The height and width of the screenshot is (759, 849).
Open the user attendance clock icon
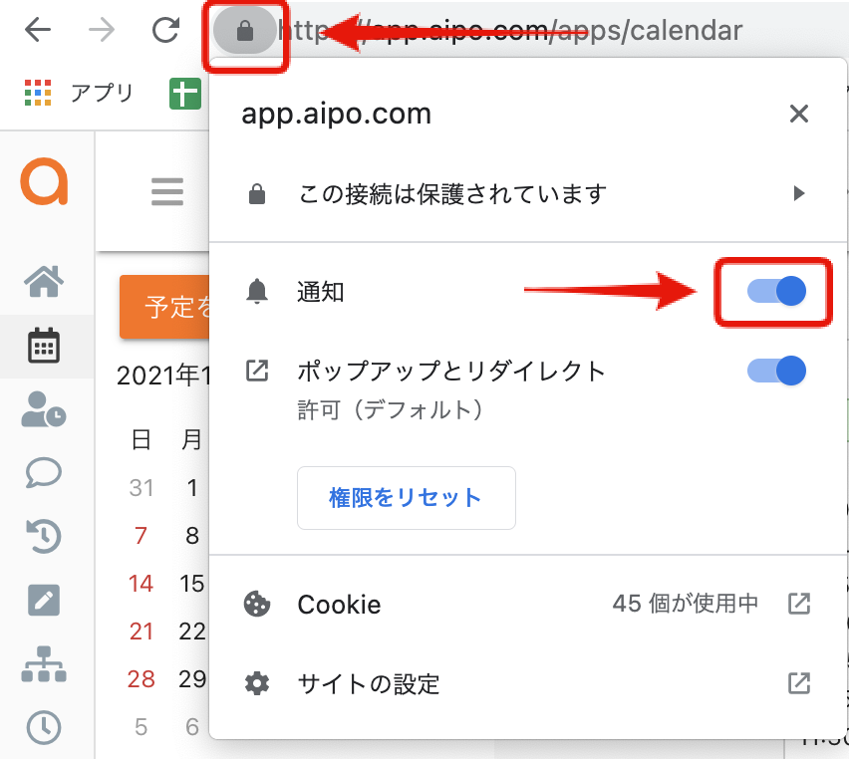point(44,409)
